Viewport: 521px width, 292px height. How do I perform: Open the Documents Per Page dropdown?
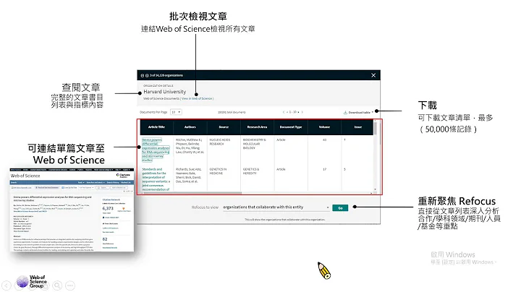coord(176,112)
